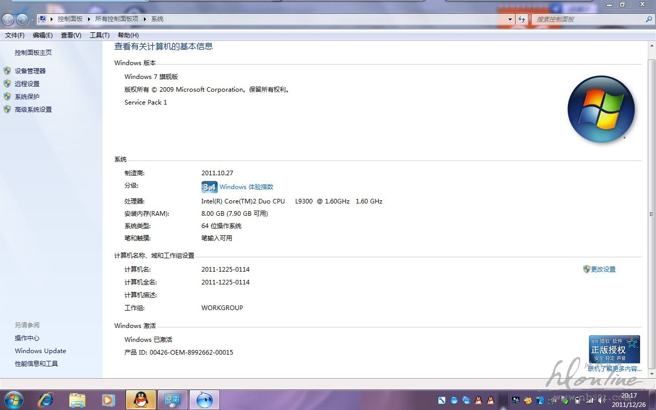Open Windows Update link in sidebar
This screenshot has width=656, height=410.
(40, 351)
